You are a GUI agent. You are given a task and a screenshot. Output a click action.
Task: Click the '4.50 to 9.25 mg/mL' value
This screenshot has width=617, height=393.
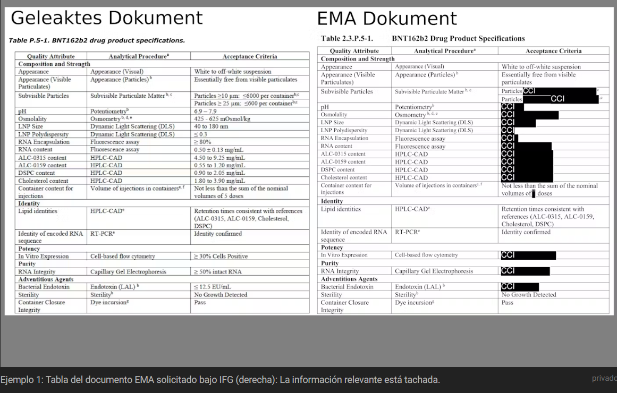[219, 158]
